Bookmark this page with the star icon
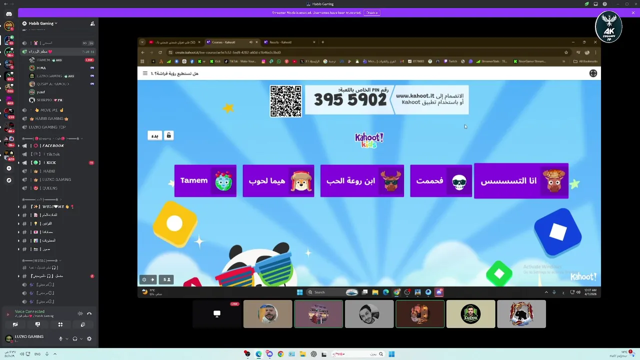The image size is (640, 360). coord(566,52)
